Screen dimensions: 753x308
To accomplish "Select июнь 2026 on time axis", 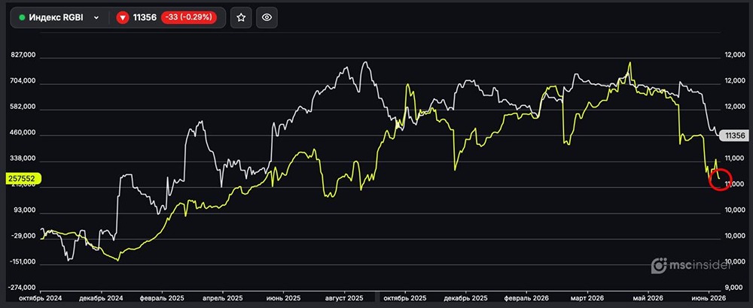I will pos(702,298).
